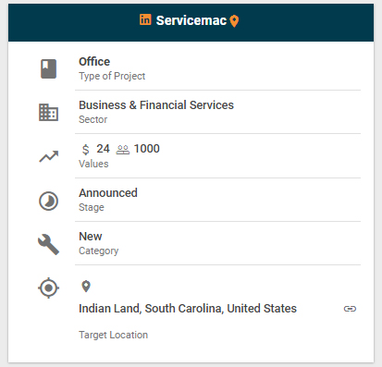Screen dimensions: 382x367
Task: Click the people icon beside 1000
Action: [x=123, y=150]
